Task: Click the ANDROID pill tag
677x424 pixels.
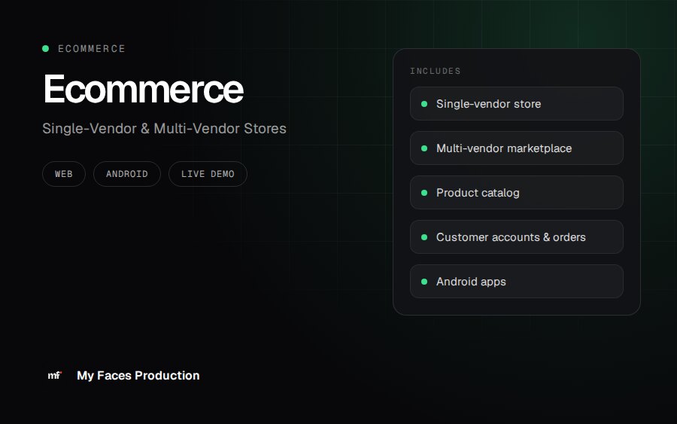Action: coord(127,174)
